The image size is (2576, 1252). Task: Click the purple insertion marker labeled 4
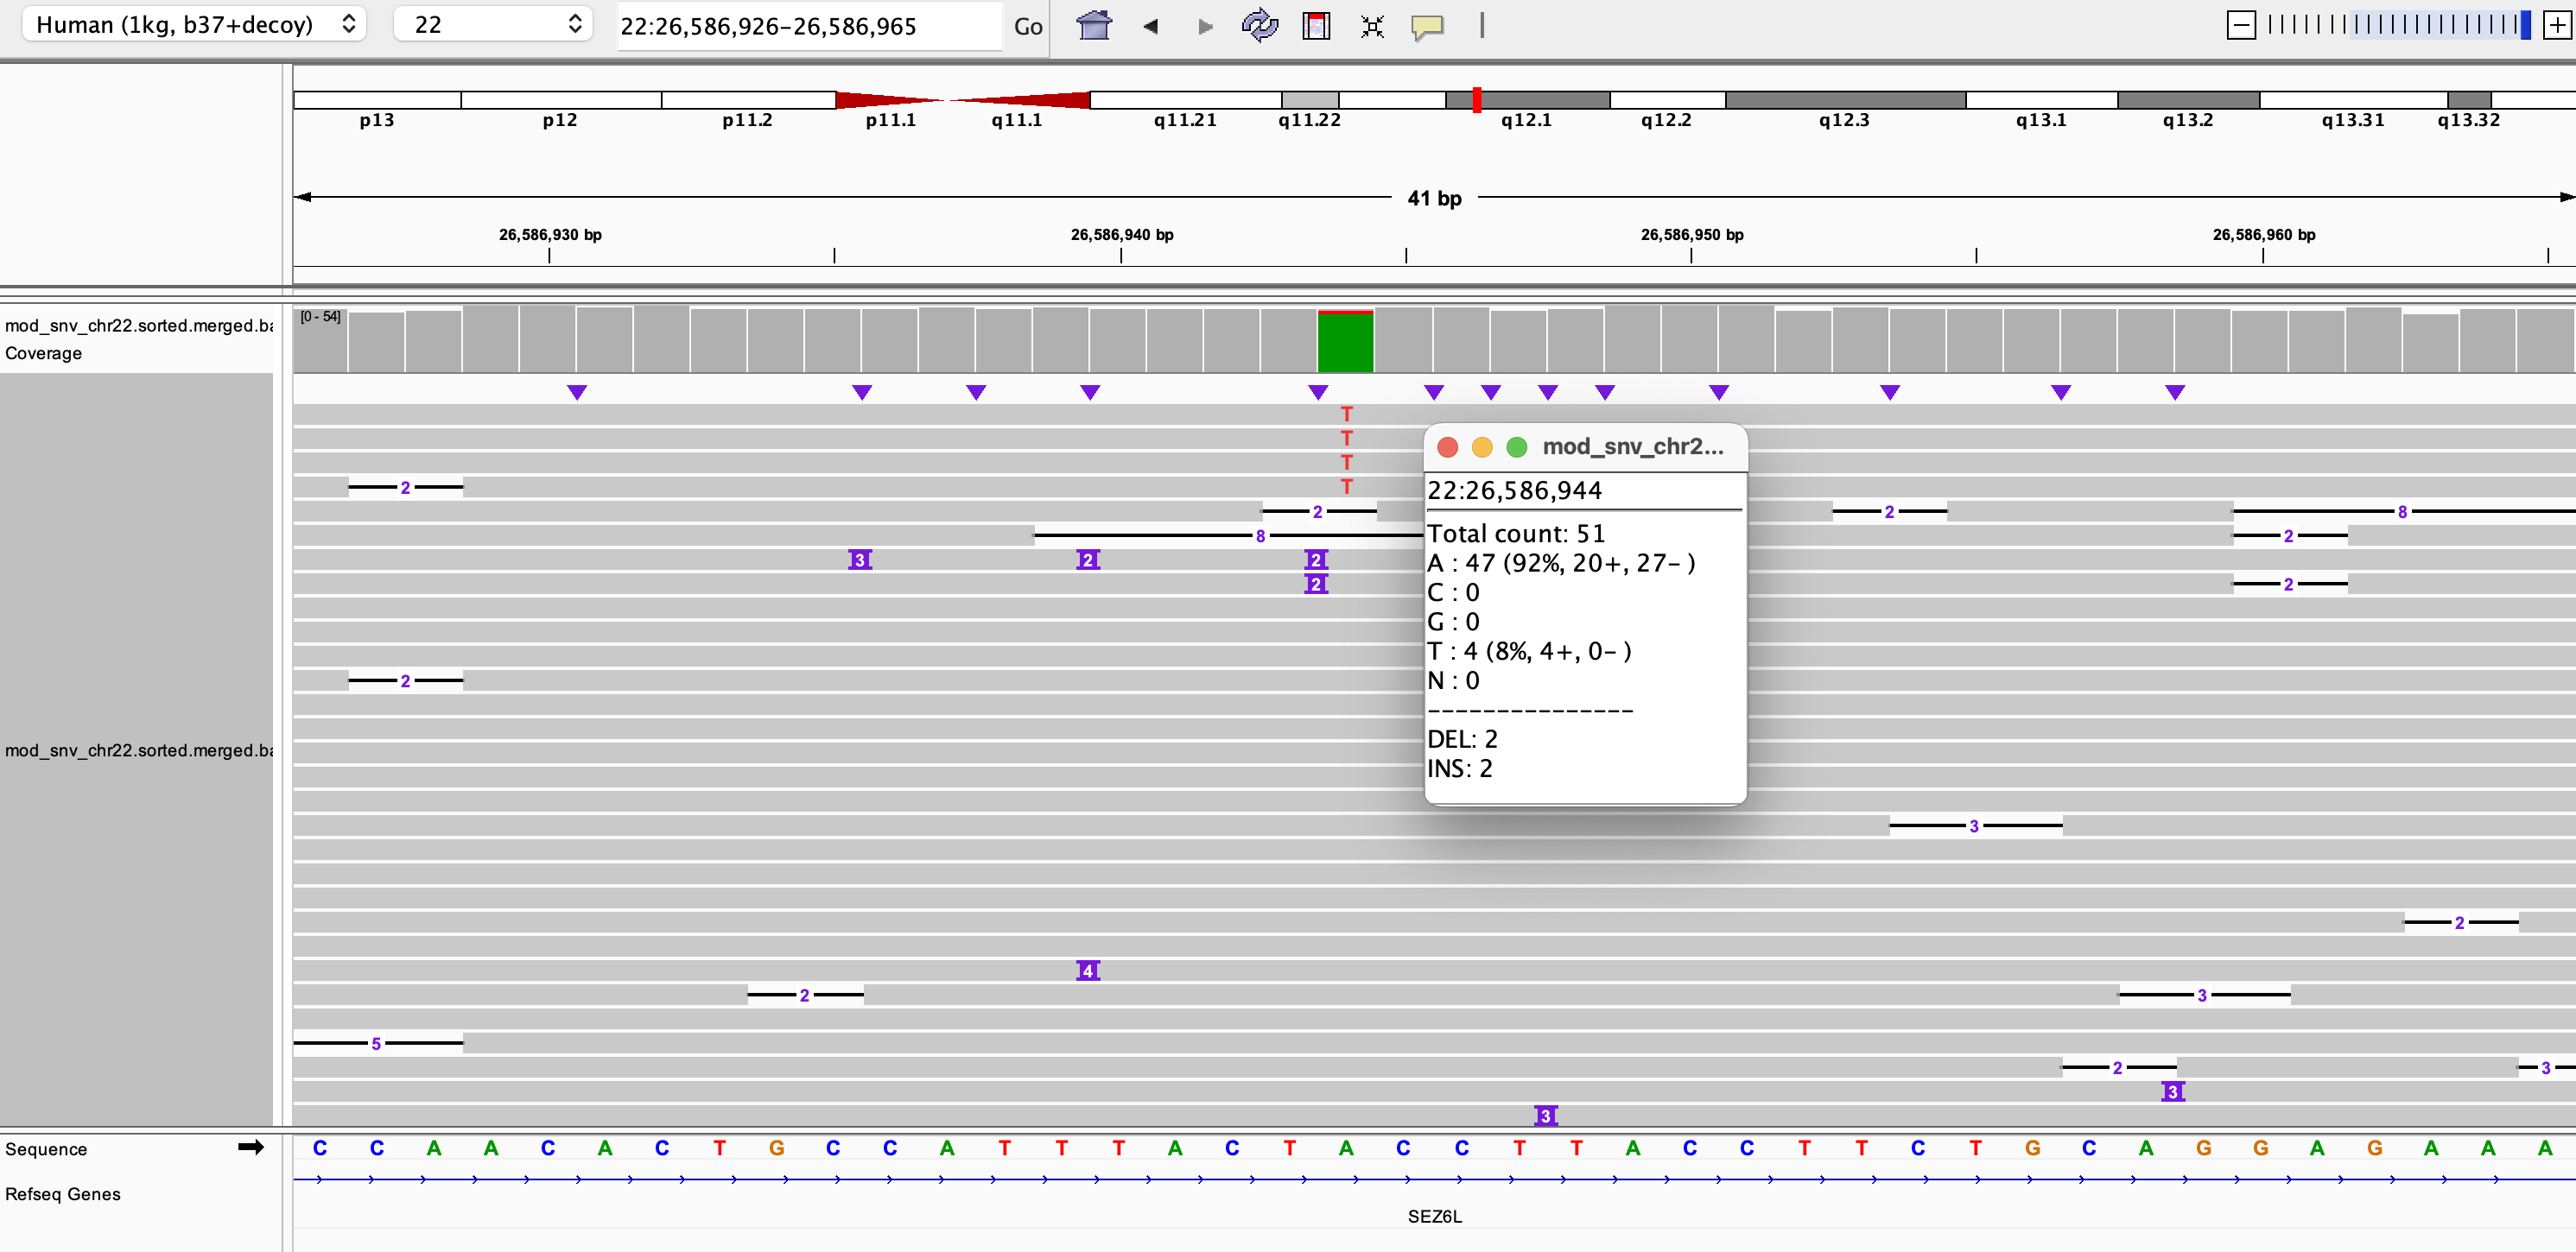click(x=1088, y=971)
